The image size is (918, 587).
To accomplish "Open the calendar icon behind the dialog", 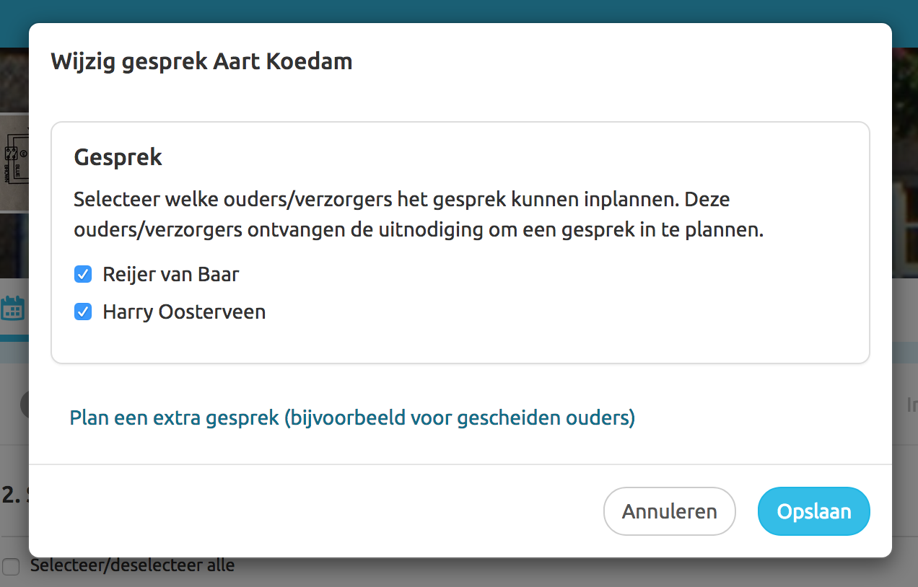I will point(12,309).
